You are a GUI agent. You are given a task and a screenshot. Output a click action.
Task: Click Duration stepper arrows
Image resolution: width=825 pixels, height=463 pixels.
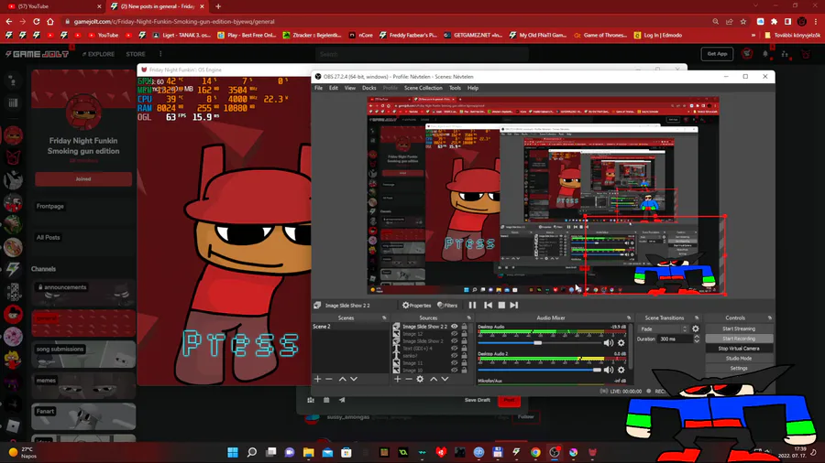[x=697, y=339]
